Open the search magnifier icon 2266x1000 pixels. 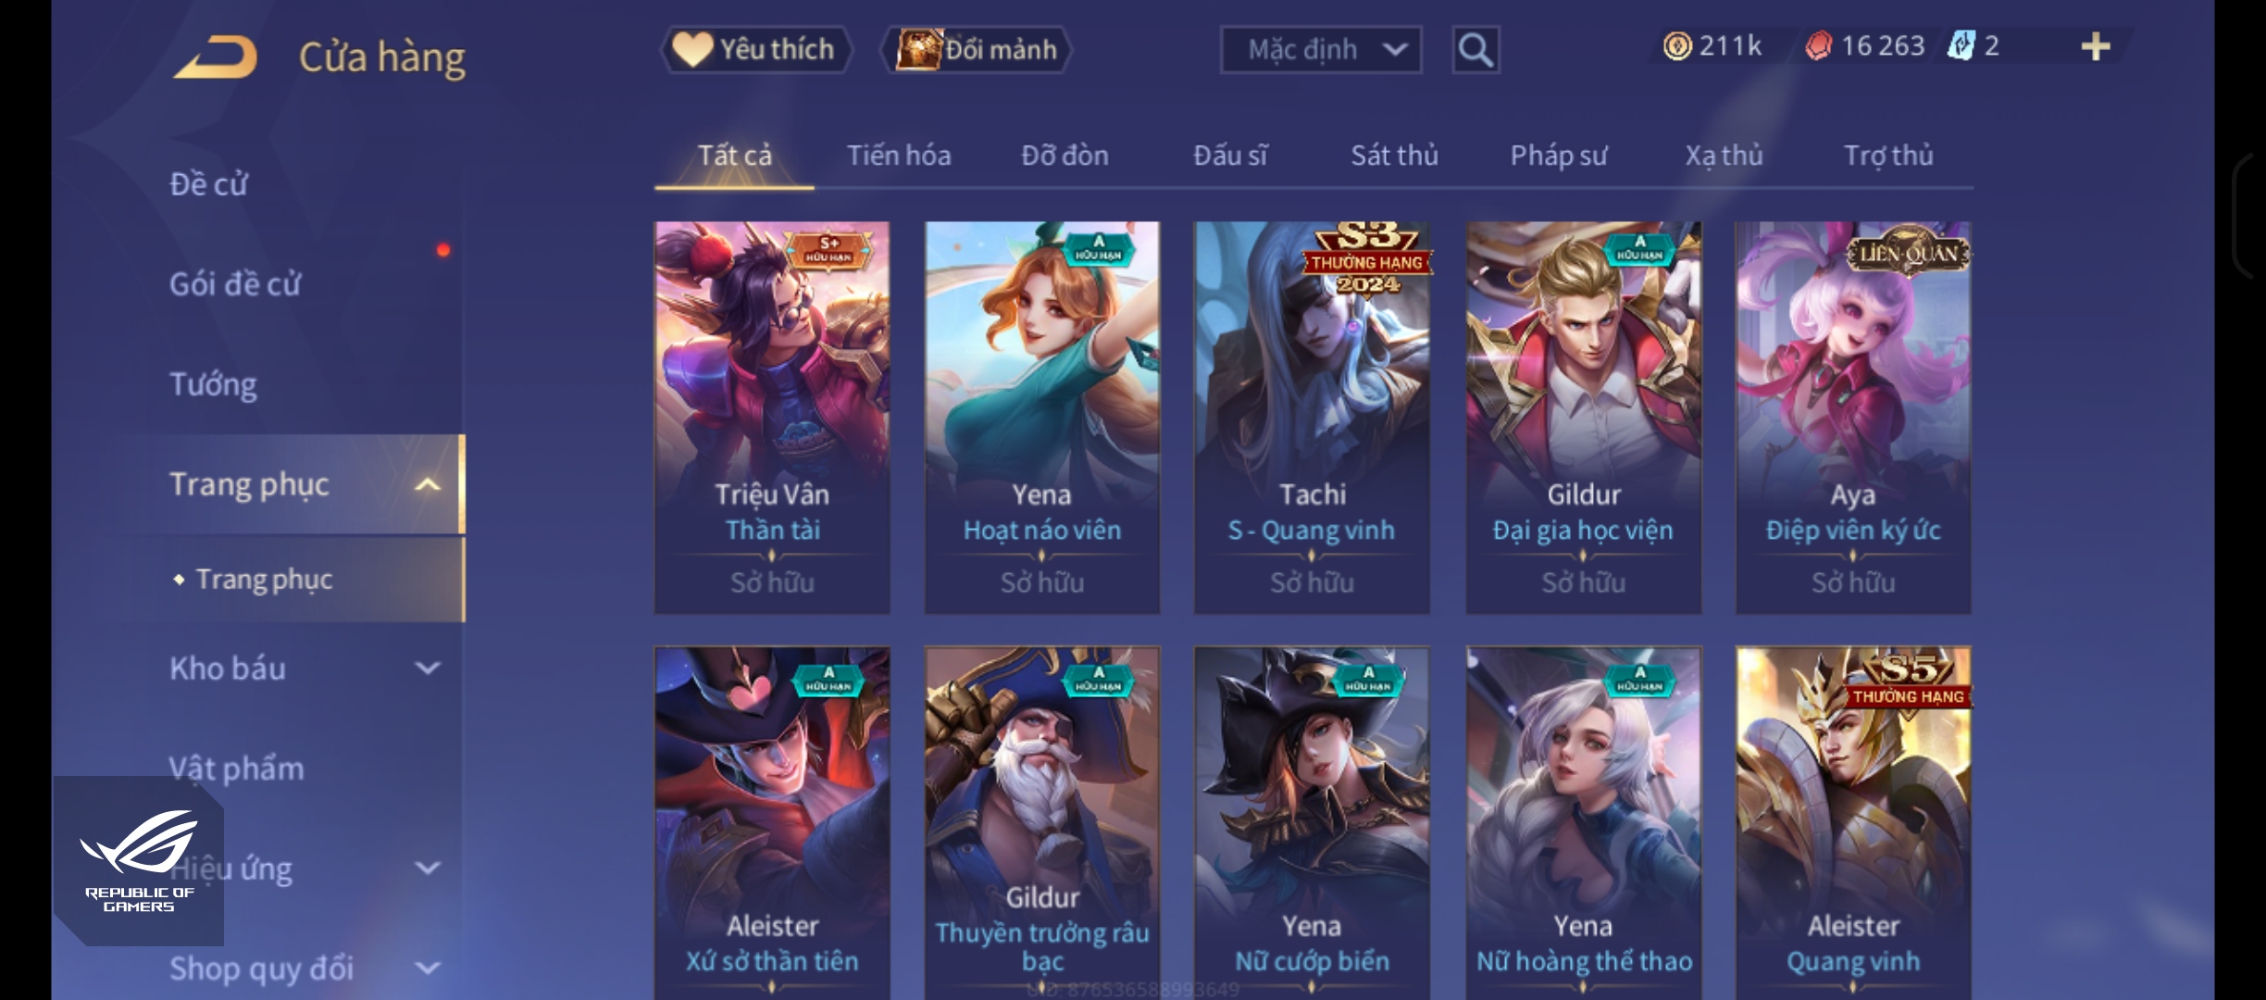1475,50
